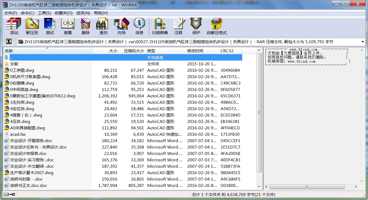Open the 选项(N) menu
This screenshot has height=200, width=368.
83,13
